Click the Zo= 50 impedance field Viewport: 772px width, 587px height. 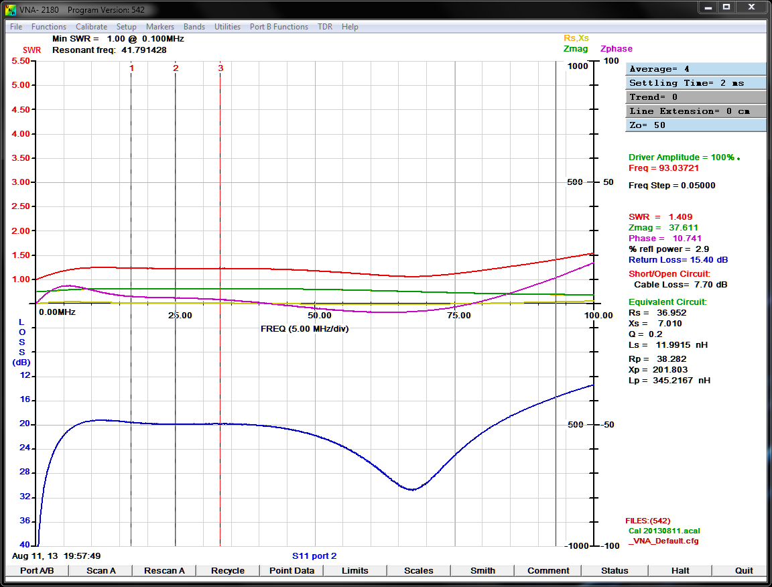[x=696, y=125]
